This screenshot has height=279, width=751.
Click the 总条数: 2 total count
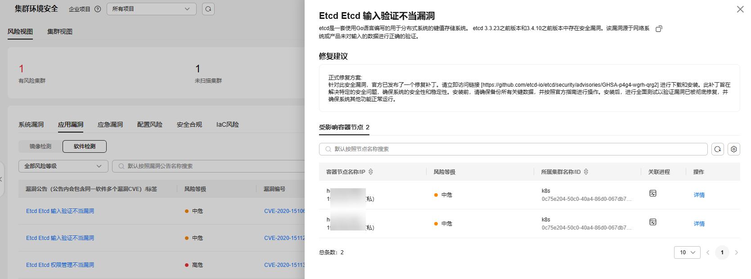(331, 252)
